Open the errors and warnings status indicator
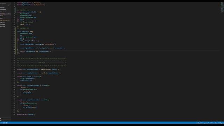Image resolution: width=224 pixels, height=126 pixels. coord(6,123)
